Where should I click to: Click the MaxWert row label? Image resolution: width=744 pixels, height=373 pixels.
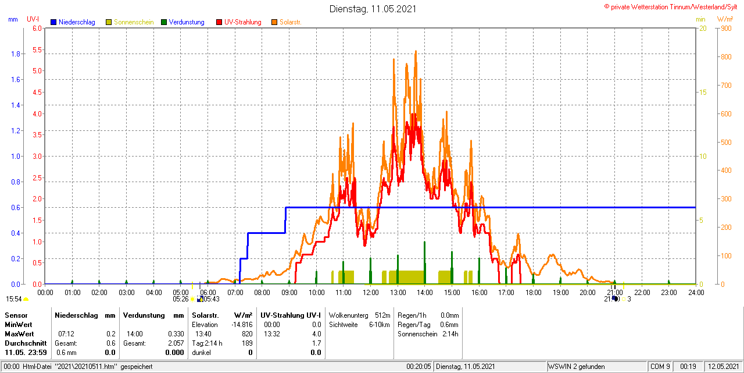20,334
